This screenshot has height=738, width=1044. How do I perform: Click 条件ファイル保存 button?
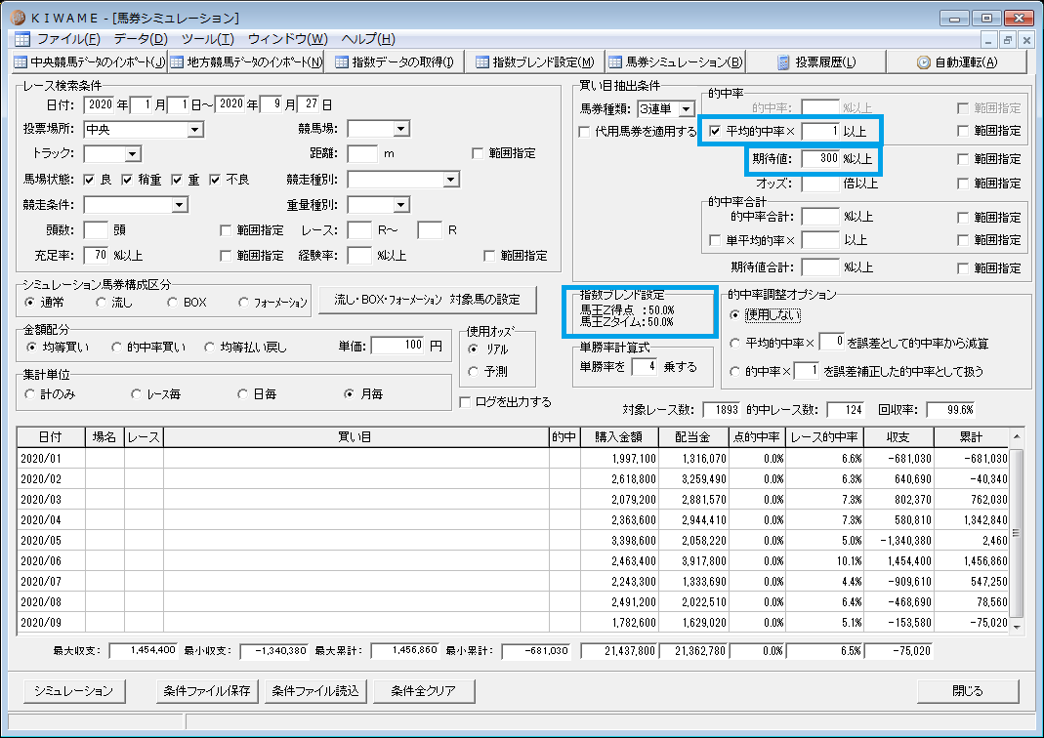pos(207,691)
